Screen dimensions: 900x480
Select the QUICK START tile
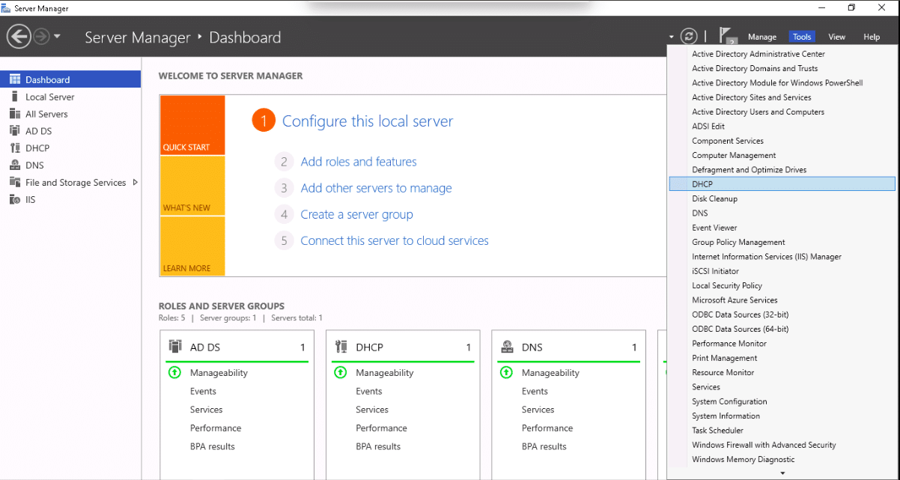point(192,125)
